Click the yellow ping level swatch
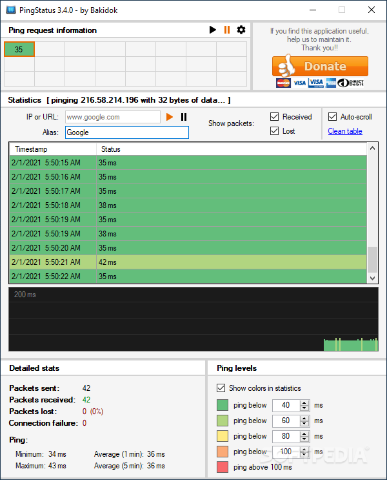 [223, 436]
